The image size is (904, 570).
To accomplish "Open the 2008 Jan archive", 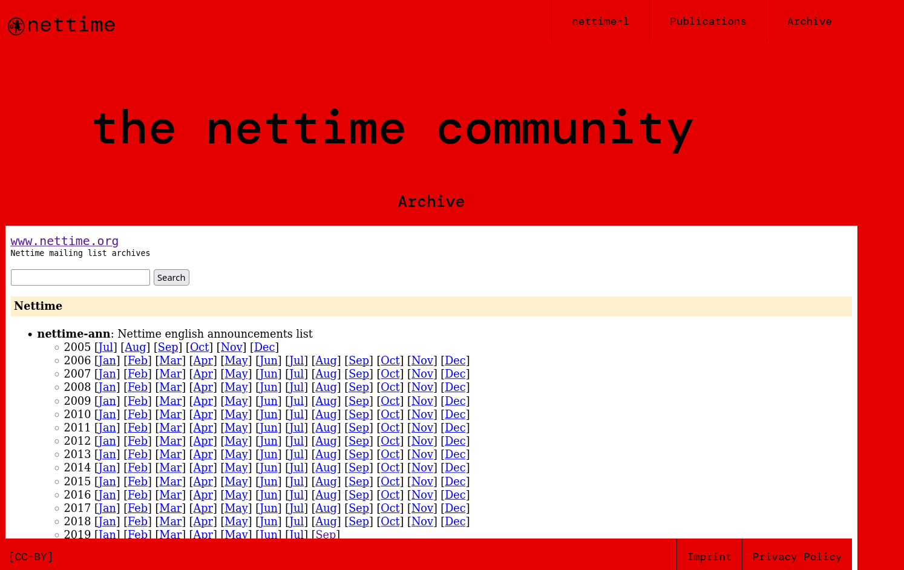I will click(x=107, y=387).
